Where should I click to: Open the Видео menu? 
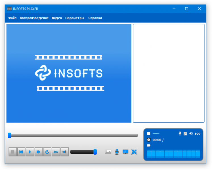[x=57, y=18]
